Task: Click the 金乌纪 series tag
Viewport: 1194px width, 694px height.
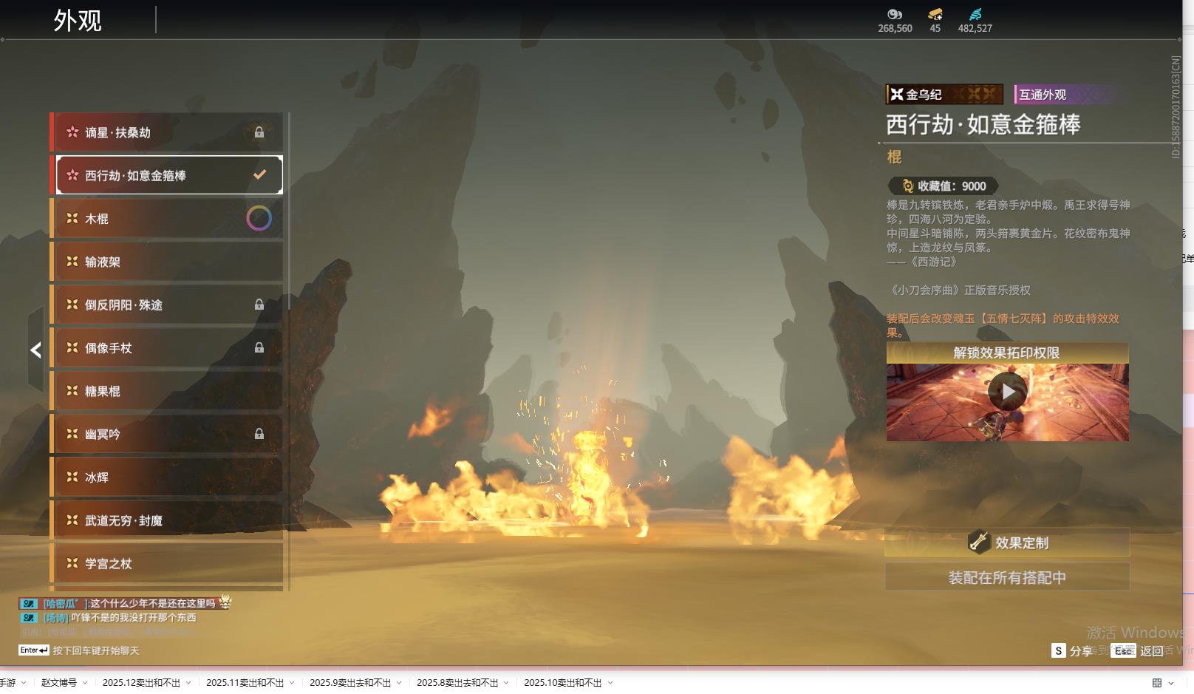Action: [944, 94]
